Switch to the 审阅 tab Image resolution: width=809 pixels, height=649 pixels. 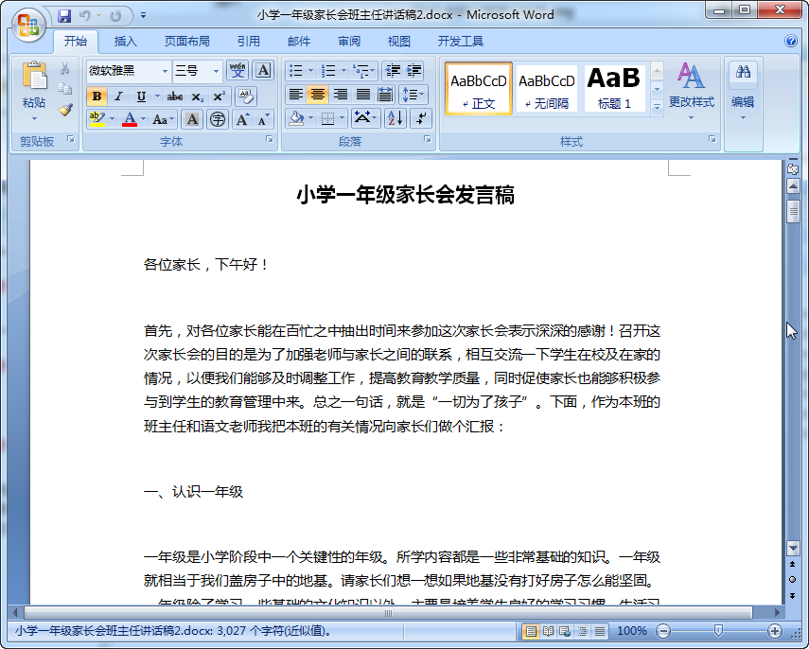click(349, 42)
